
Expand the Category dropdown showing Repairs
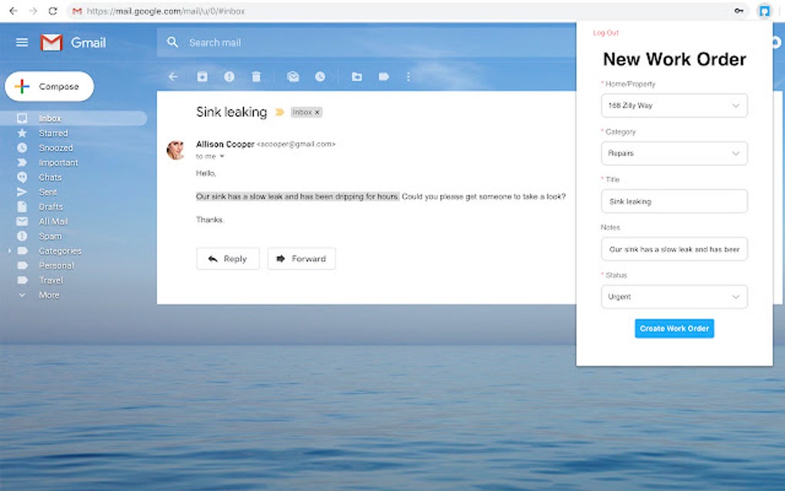point(674,153)
